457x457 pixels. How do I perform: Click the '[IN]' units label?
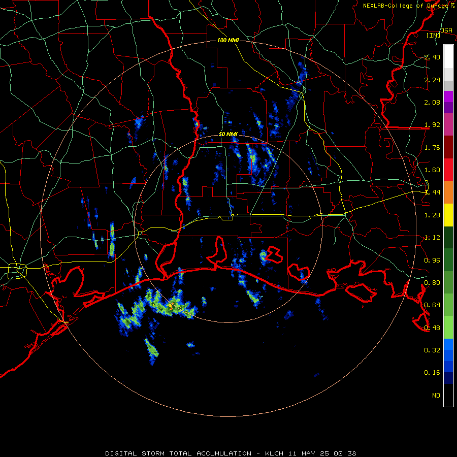pyautogui.click(x=433, y=35)
